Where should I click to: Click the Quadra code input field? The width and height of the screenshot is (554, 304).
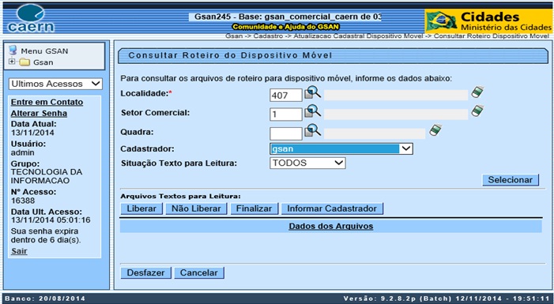tap(286, 133)
